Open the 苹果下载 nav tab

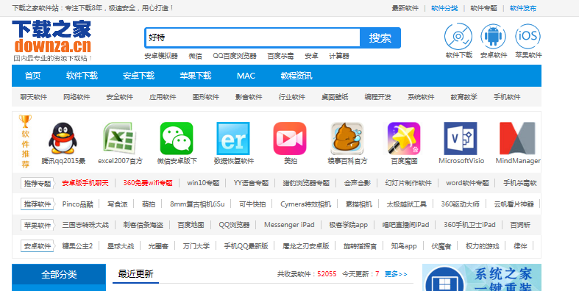point(196,76)
